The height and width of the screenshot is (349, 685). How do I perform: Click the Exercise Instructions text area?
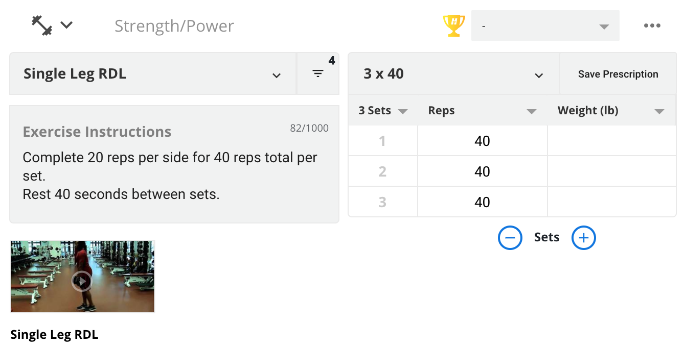point(174,164)
